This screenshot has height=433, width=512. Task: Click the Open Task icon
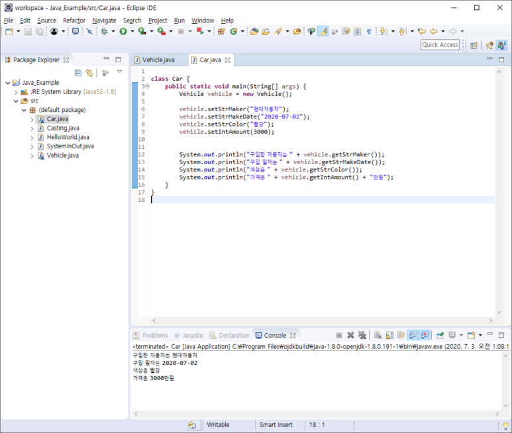pos(266,31)
